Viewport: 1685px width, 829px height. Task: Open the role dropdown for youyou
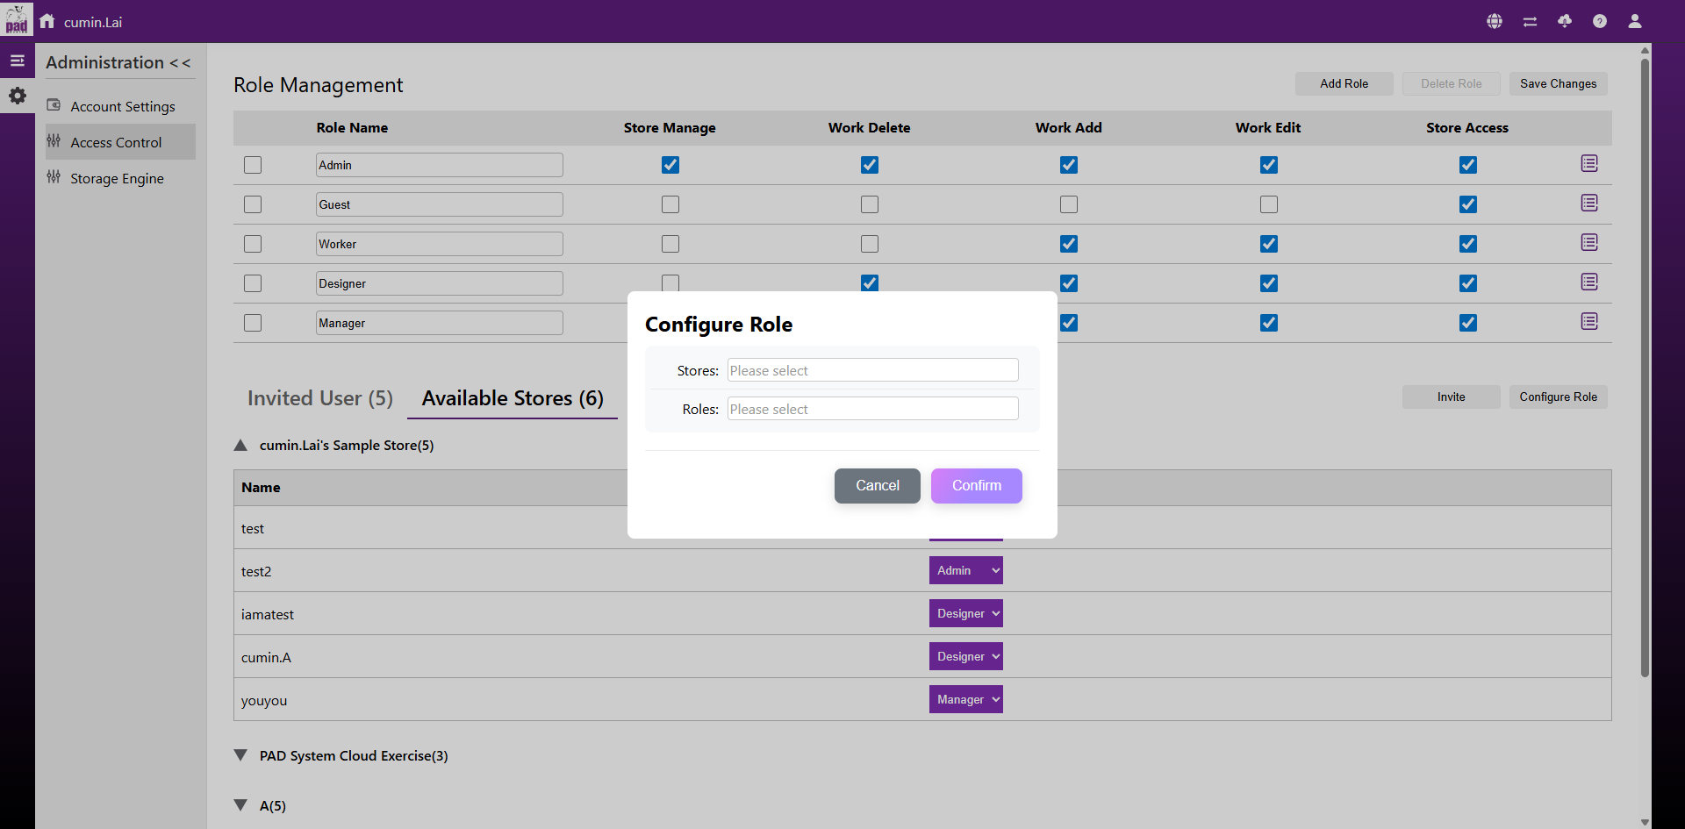(x=965, y=699)
